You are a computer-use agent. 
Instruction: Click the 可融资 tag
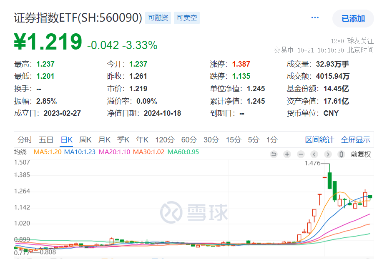click(158, 18)
